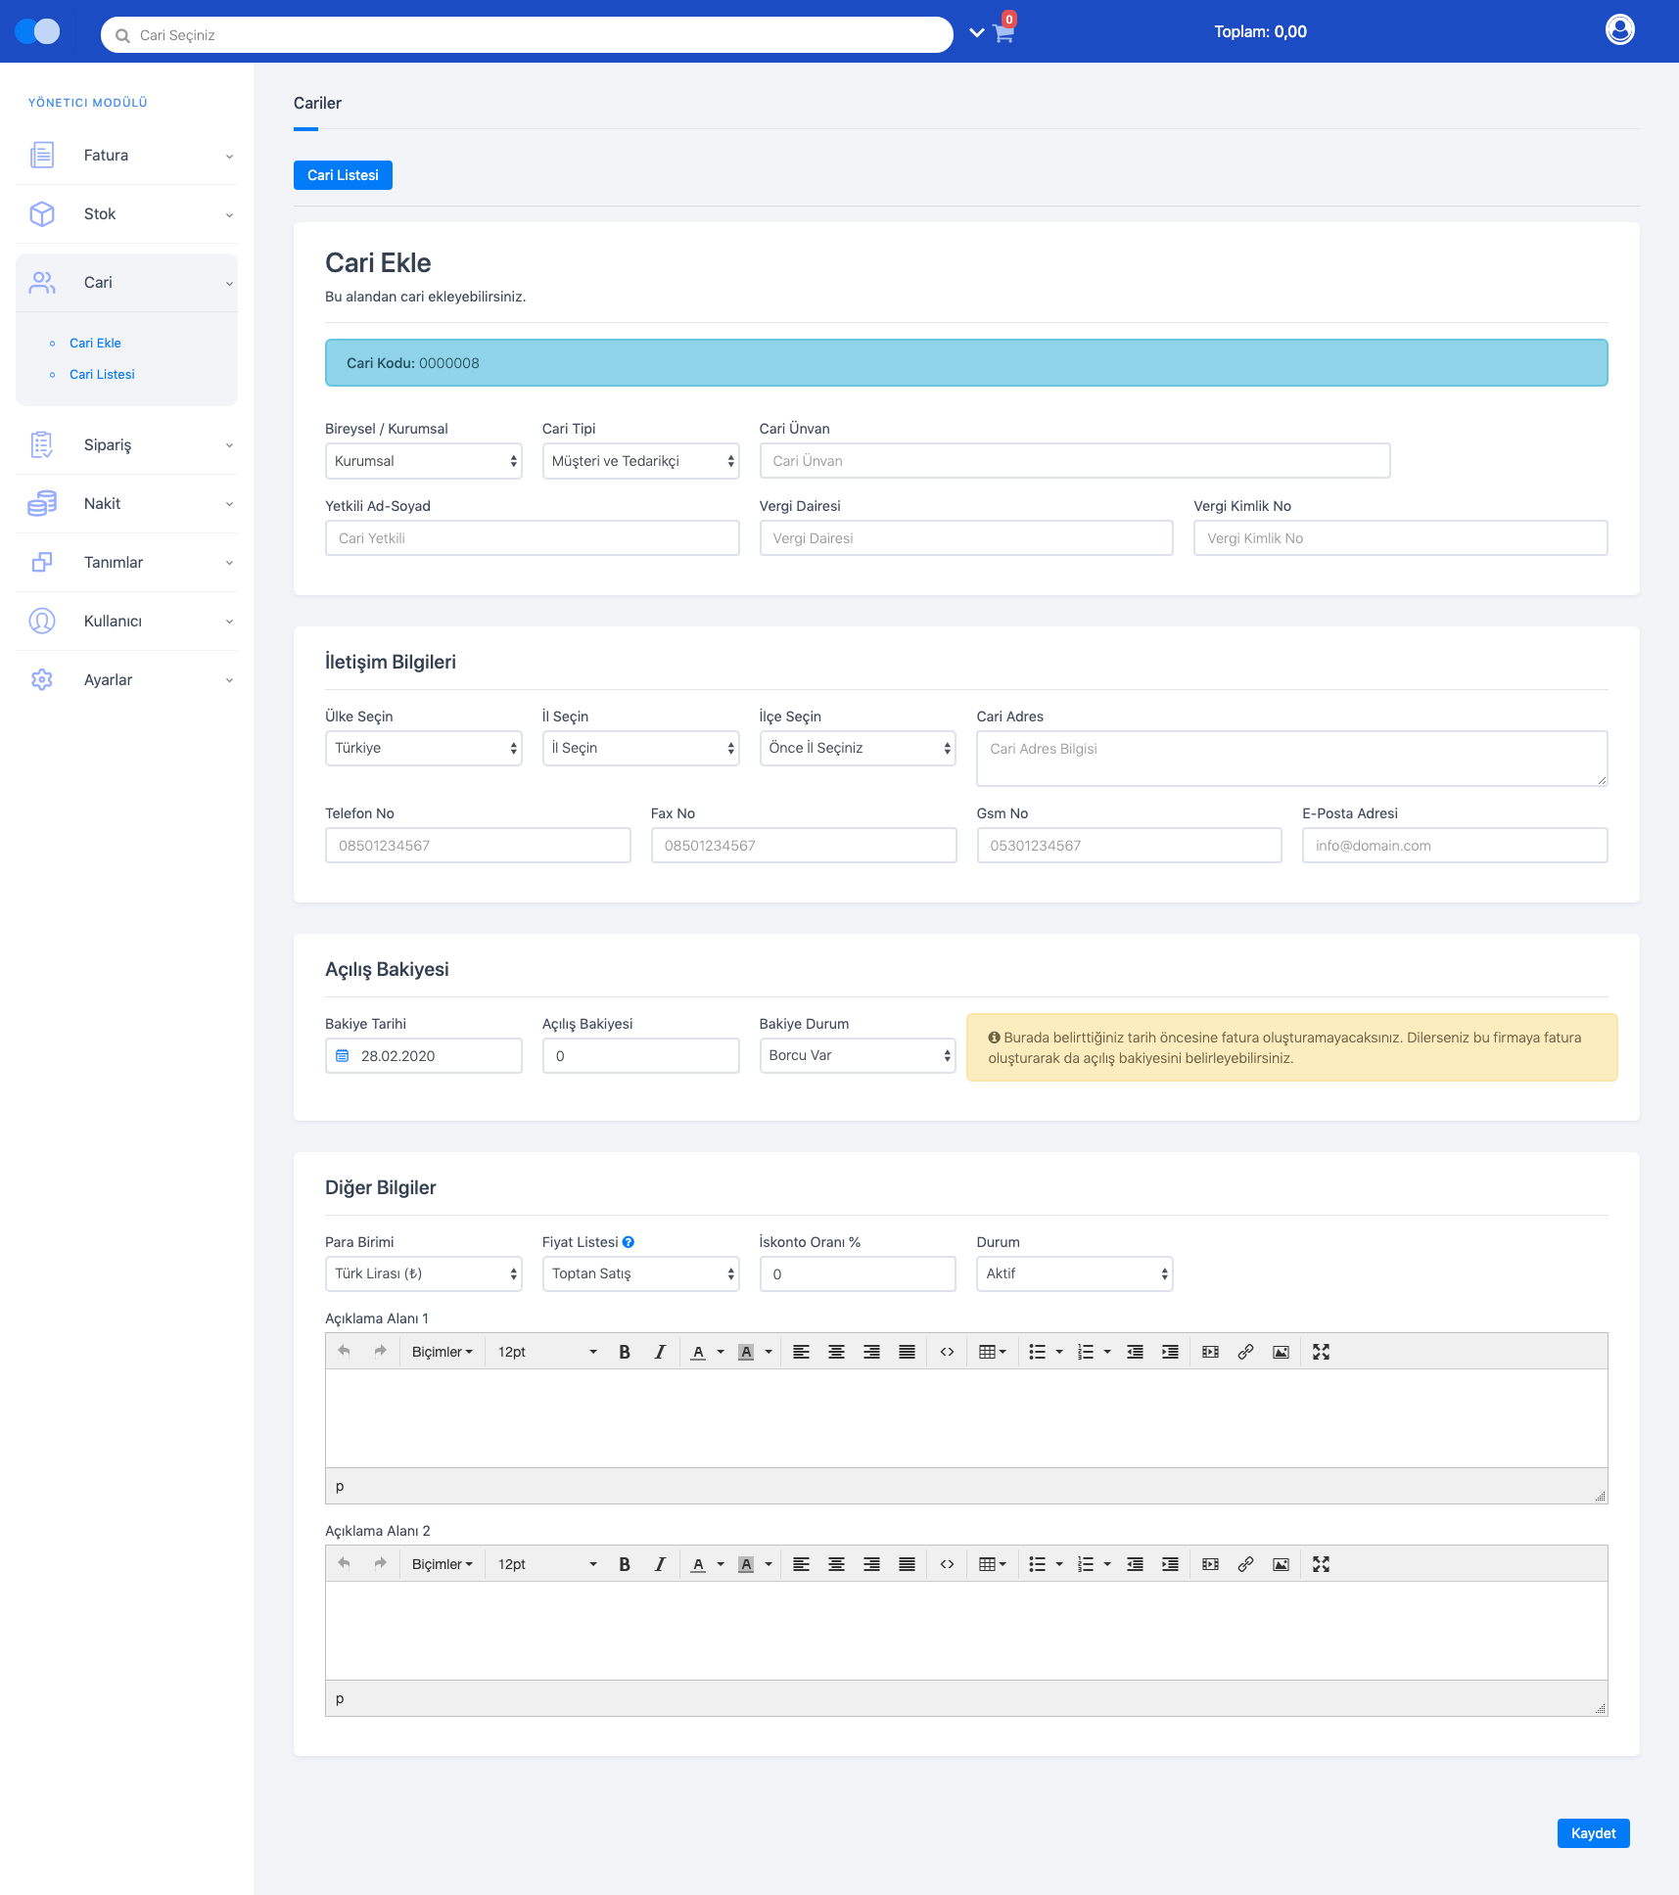Click the Cari Listesi blue button
This screenshot has width=1679, height=1895.
[x=343, y=175]
